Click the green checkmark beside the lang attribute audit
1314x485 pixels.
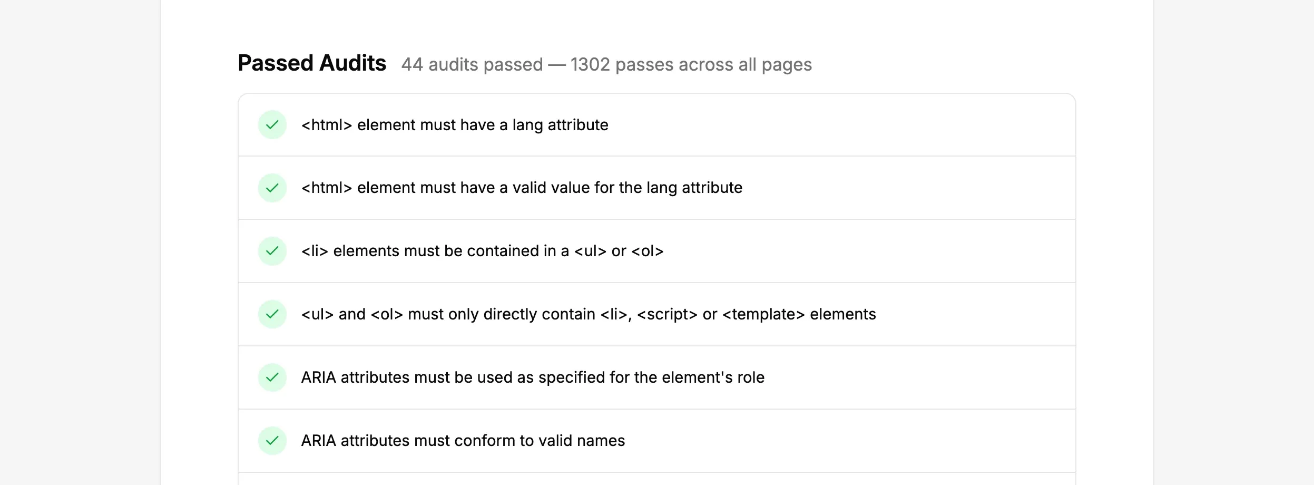(x=272, y=125)
